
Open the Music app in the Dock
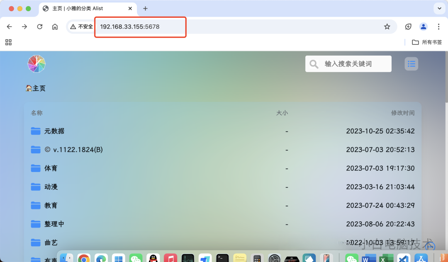[170, 258]
